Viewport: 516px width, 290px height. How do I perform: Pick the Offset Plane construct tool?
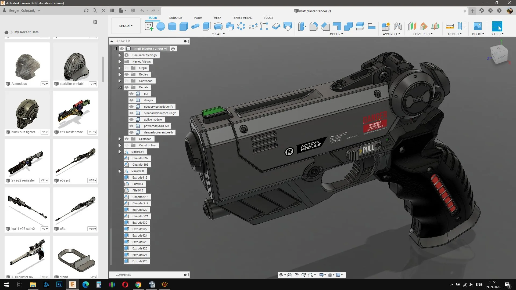click(412, 26)
